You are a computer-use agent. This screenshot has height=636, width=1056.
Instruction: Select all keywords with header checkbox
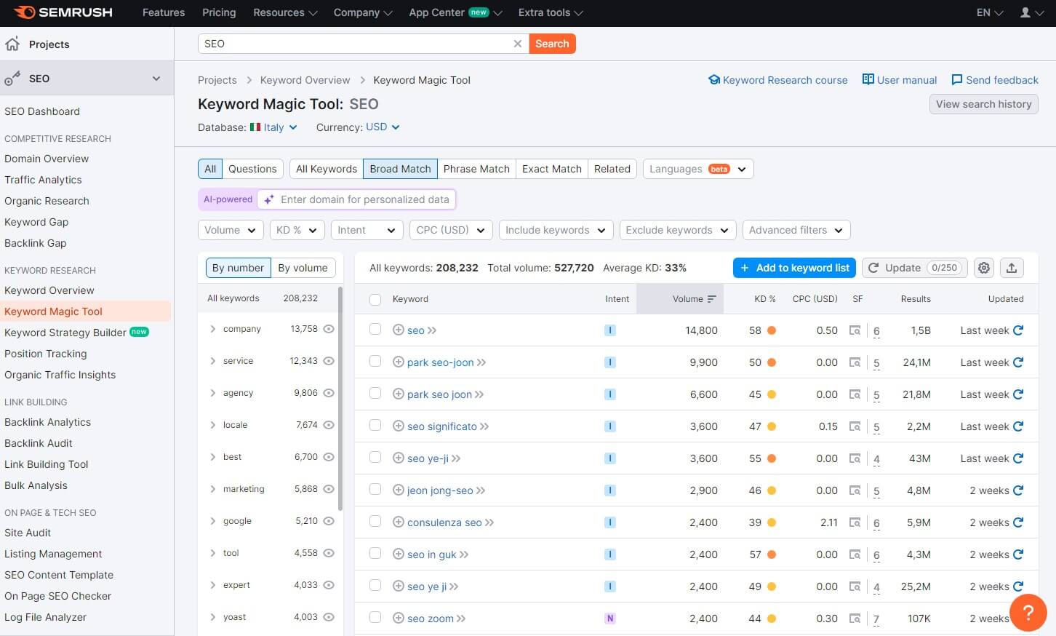(375, 299)
